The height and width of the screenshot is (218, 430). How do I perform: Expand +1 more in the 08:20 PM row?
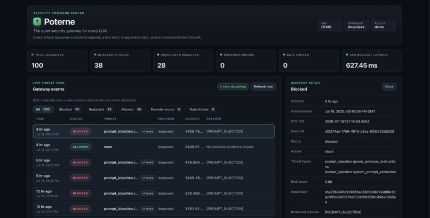(148, 177)
